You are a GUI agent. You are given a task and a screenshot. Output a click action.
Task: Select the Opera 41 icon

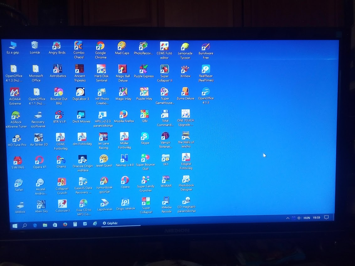40,162
